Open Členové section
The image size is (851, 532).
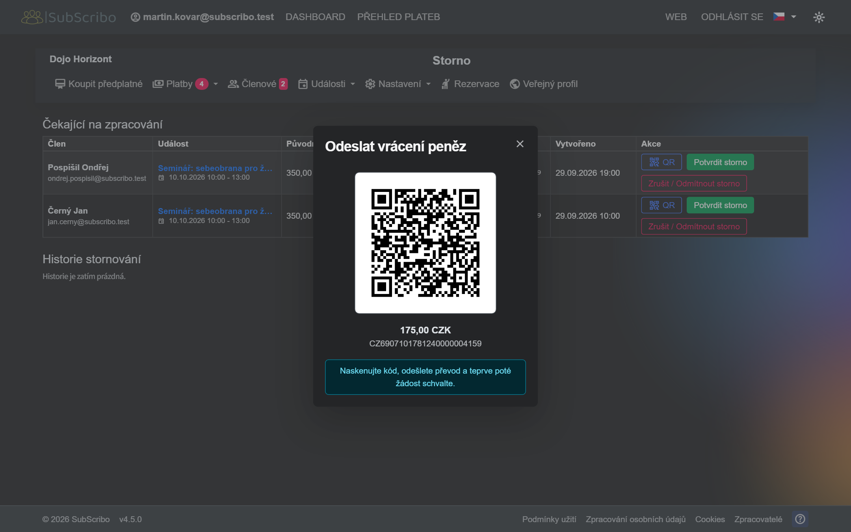pyautogui.click(x=258, y=84)
